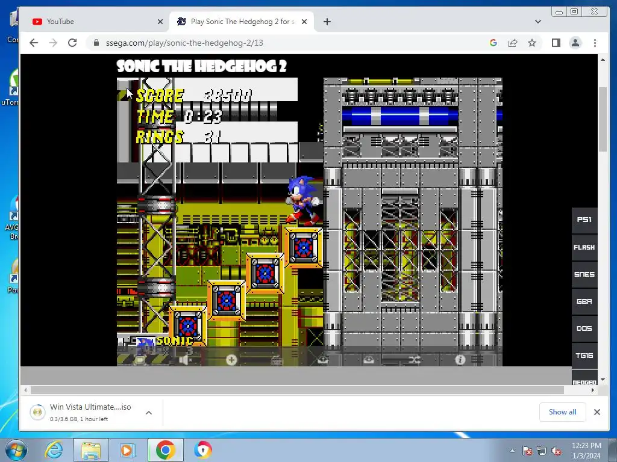Click the muted volume tray icon

coord(556,451)
